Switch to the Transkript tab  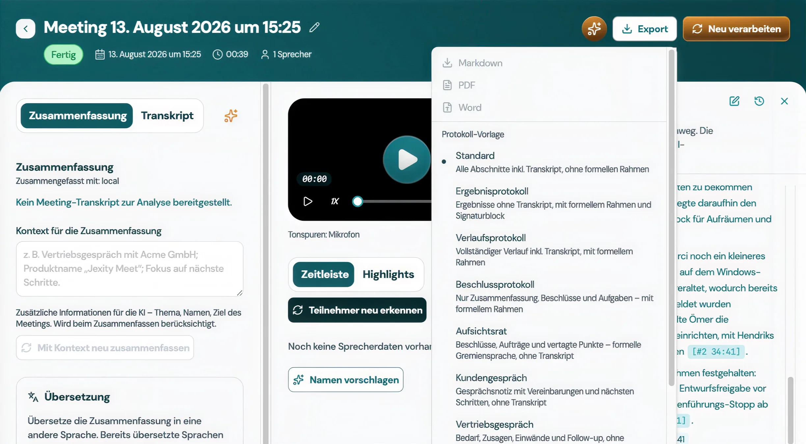click(x=167, y=116)
